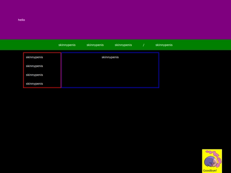Click the "hello" text in the purple header
Image resolution: width=231 pixels, height=173 pixels.
(x=21, y=20)
